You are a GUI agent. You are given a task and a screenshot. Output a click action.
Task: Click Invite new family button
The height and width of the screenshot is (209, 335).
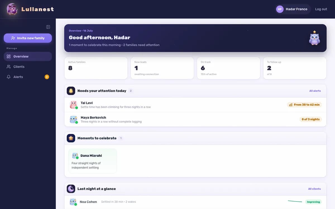click(28, 38)
